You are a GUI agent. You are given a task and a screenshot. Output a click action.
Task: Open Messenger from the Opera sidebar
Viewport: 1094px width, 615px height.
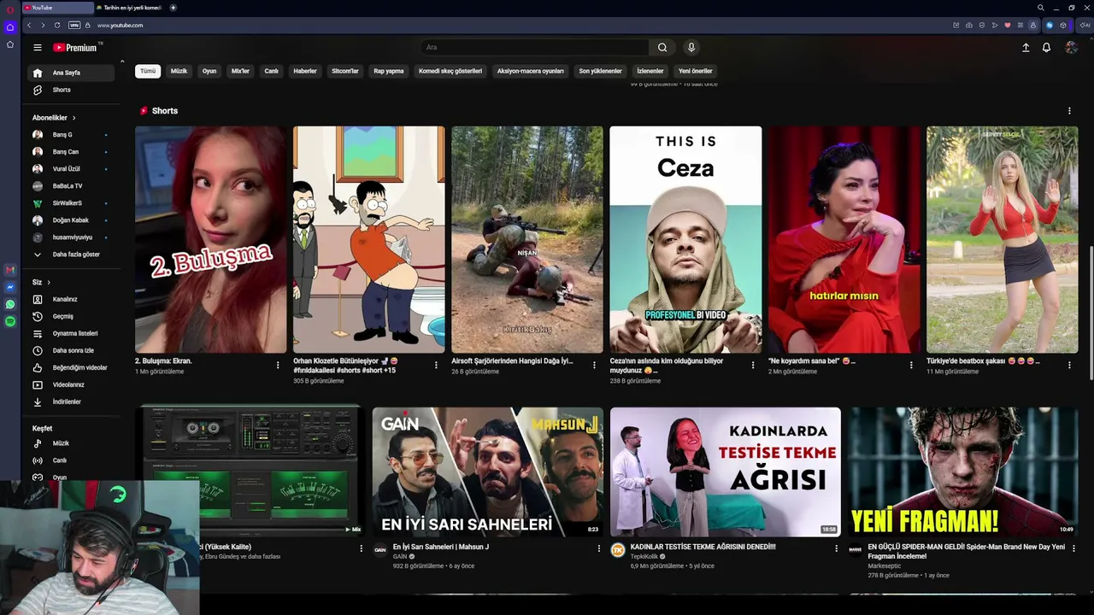[x=10, y=287]
